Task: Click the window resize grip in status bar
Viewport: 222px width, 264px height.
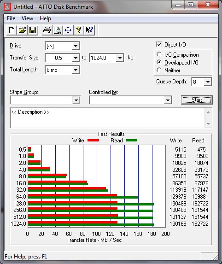Action: click(215, 257)
